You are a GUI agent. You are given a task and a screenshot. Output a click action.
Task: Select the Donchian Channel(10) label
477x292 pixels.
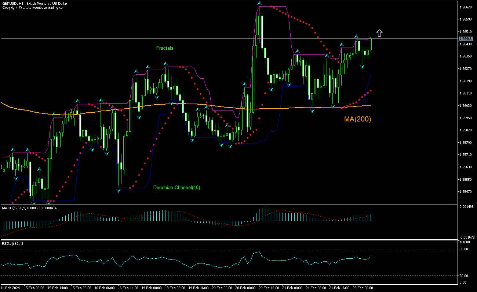point(176,187)
